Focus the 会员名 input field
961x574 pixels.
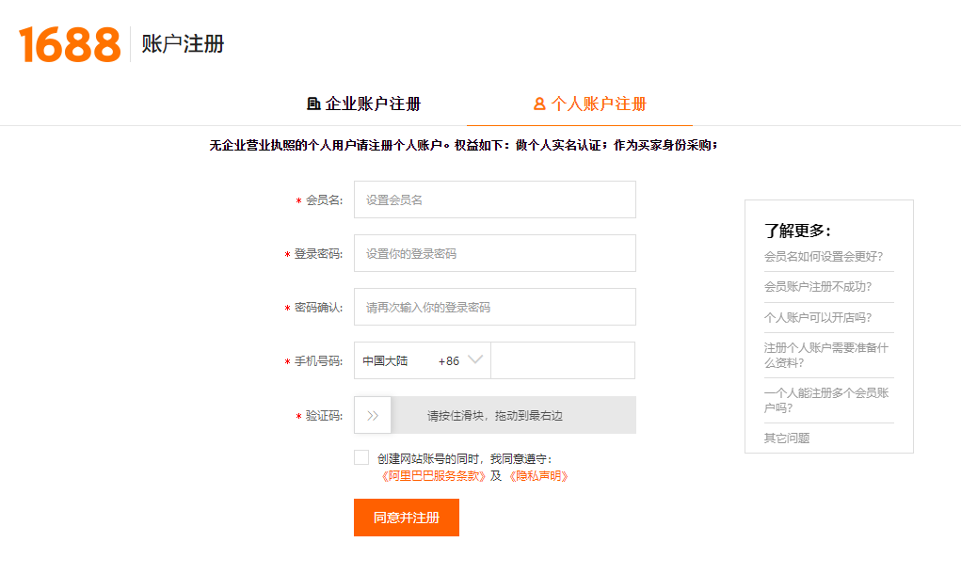(x=495, y=199)
